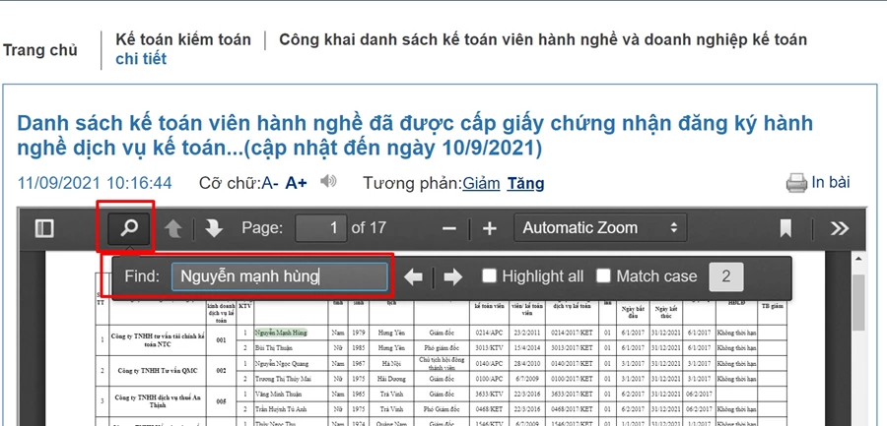Open Kế toán kiểm toán breadcrumb

[183, 39]
